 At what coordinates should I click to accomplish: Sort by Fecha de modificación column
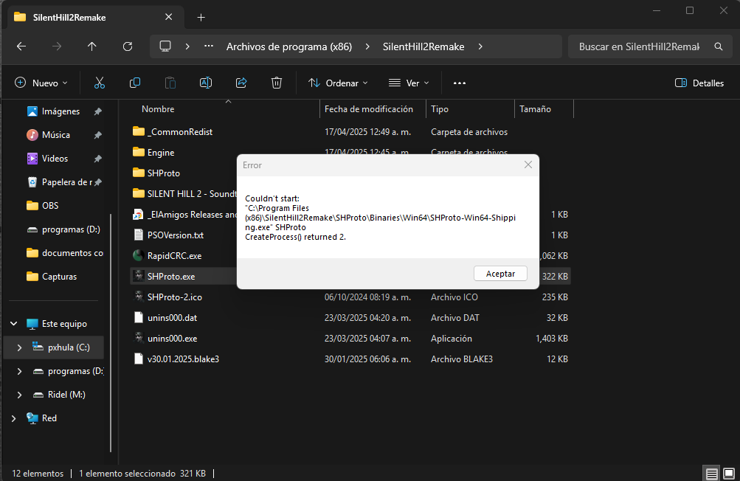[369, 109]
